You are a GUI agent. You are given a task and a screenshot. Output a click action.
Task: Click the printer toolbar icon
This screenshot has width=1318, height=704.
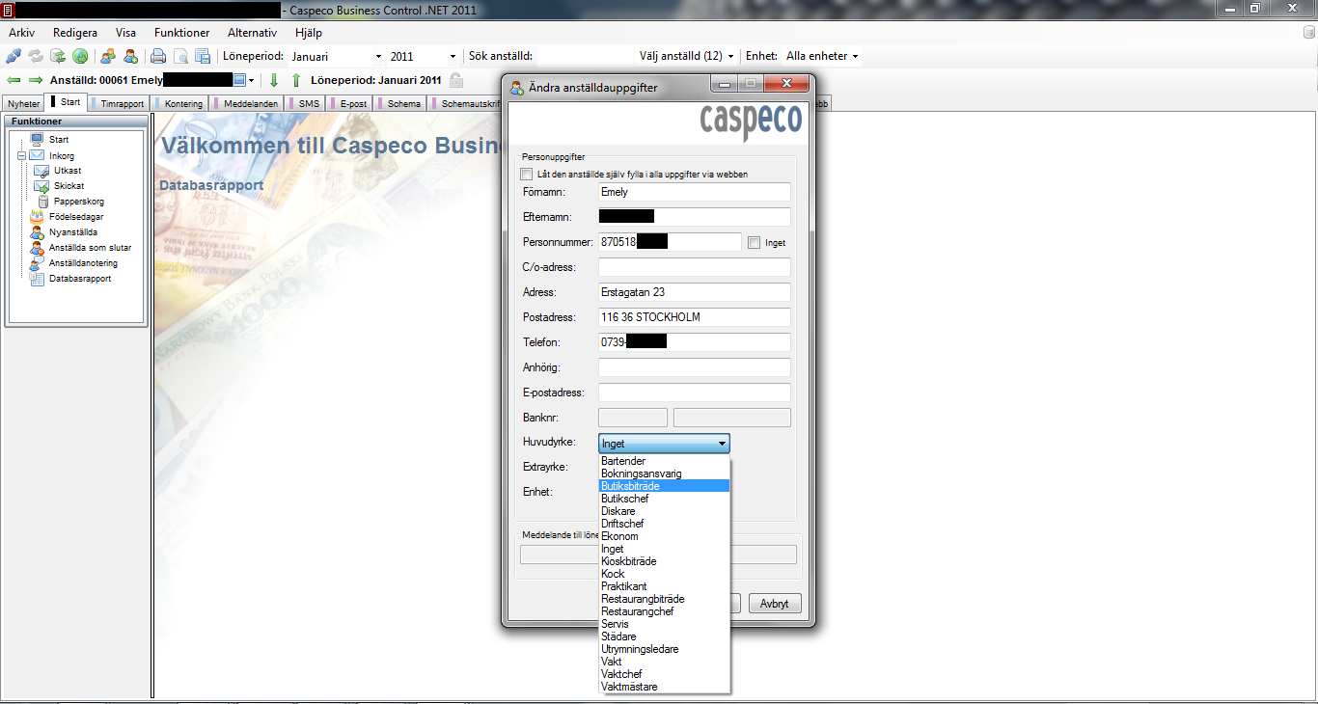tap(158, 56)
